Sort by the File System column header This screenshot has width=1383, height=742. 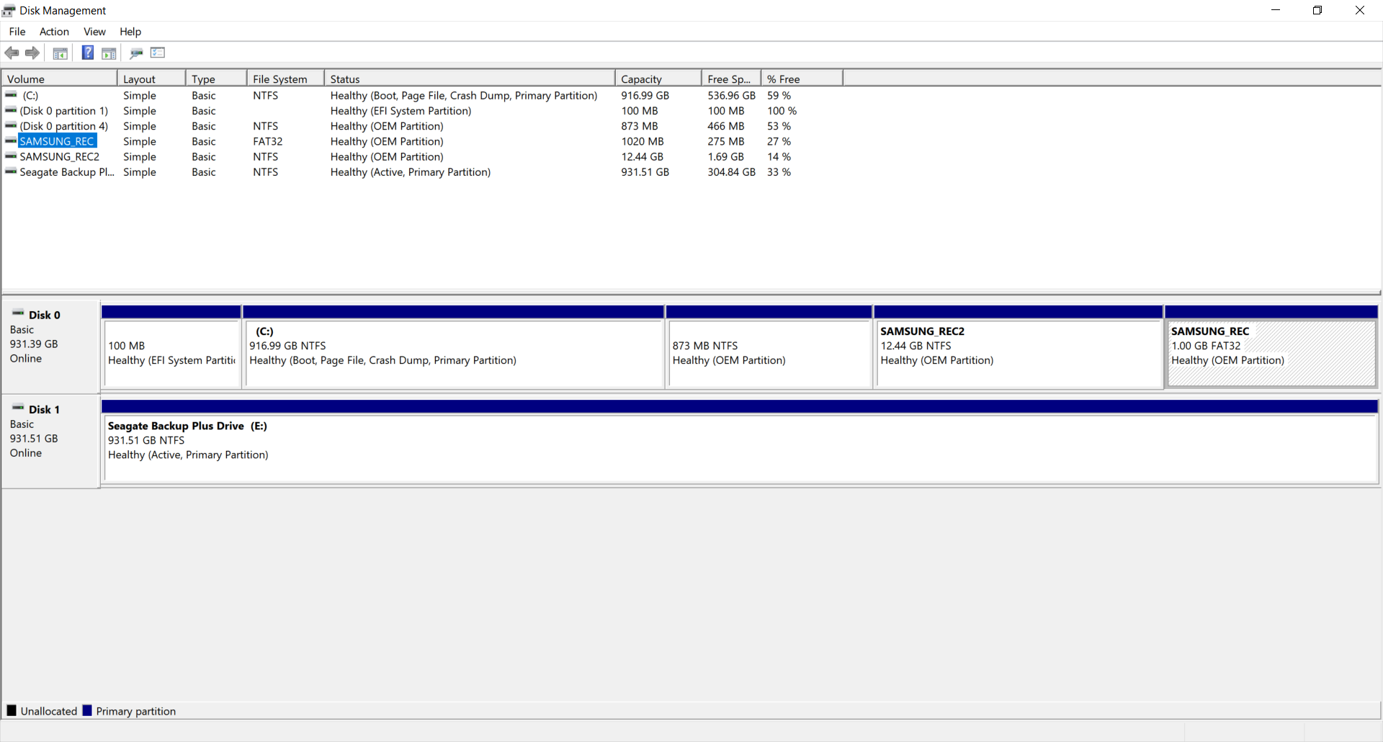[x=285, y=79]
